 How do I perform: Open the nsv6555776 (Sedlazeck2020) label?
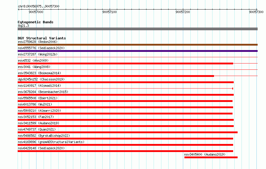pyautogui.click(x=41, y=48)
